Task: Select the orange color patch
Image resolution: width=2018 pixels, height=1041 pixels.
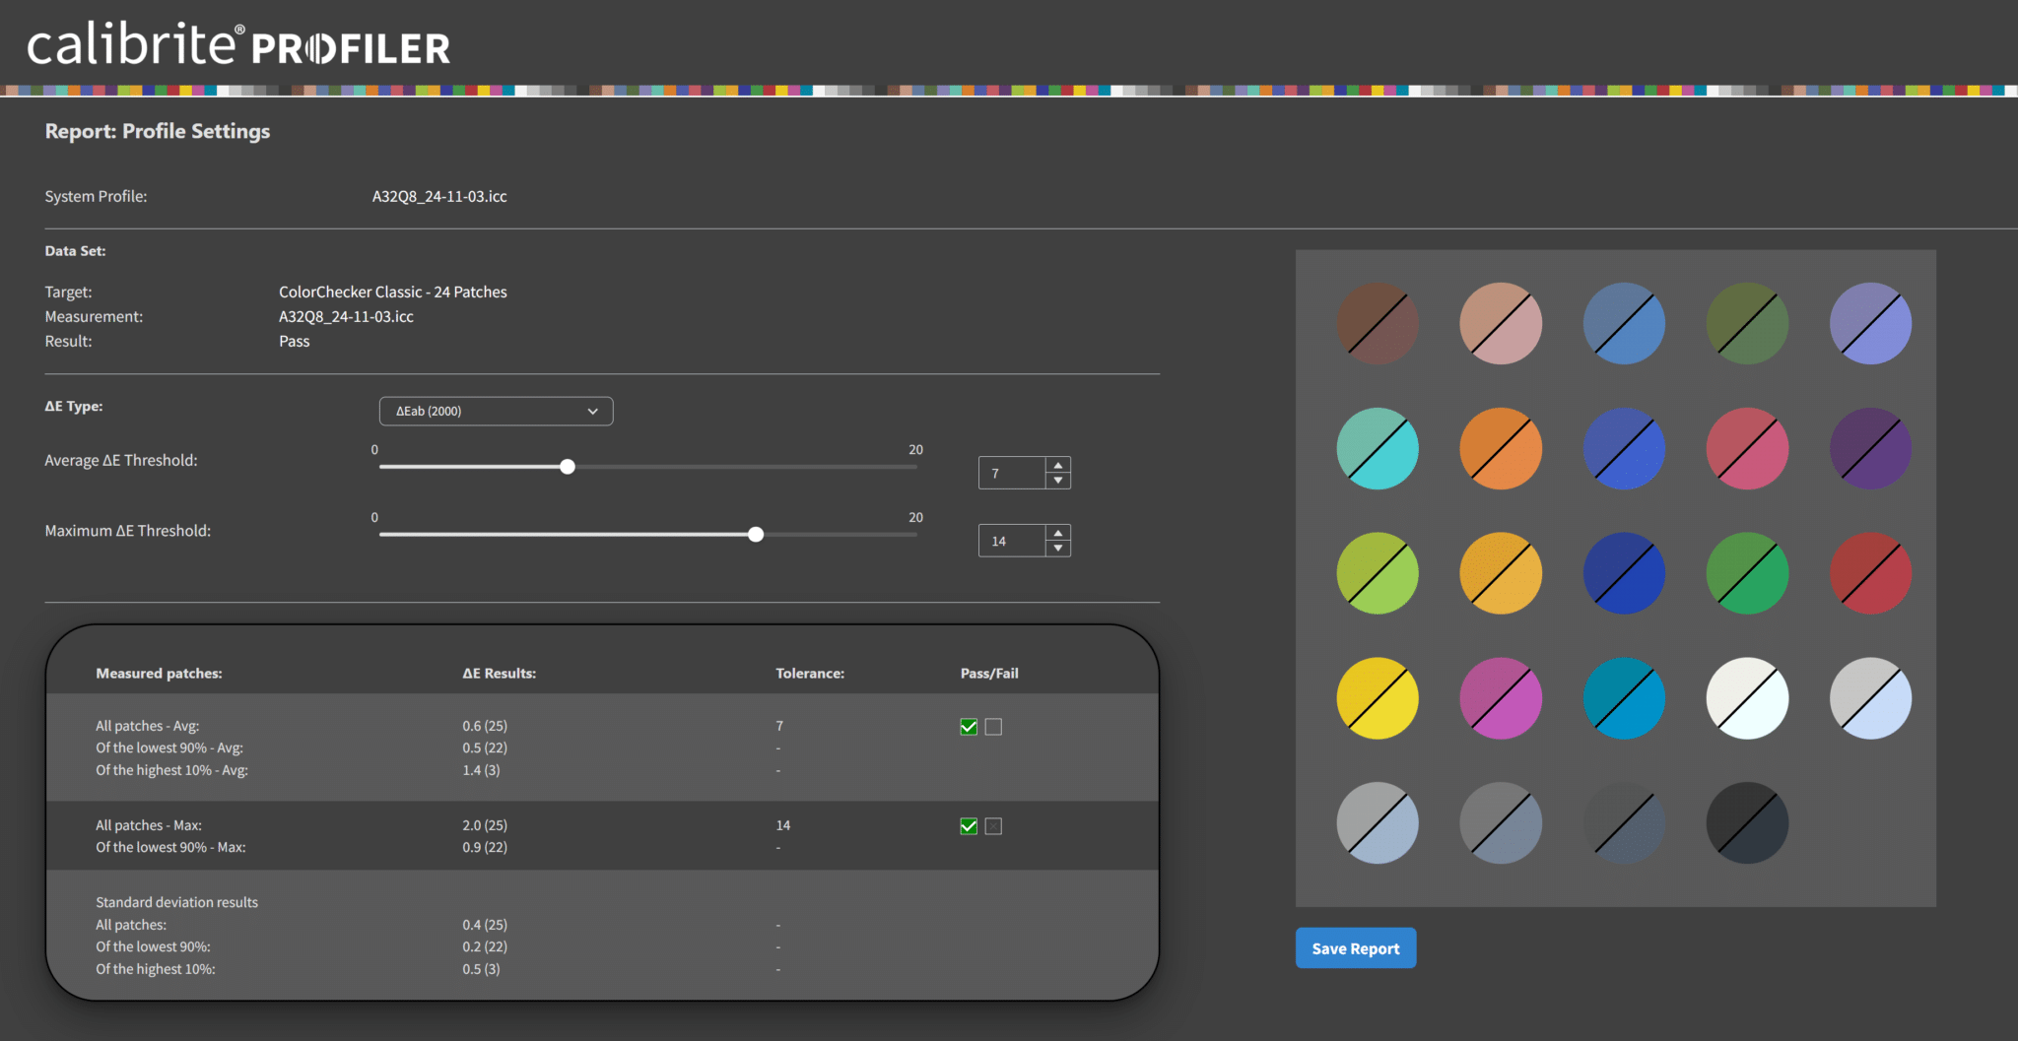Action: click(x=1501, y=449)
